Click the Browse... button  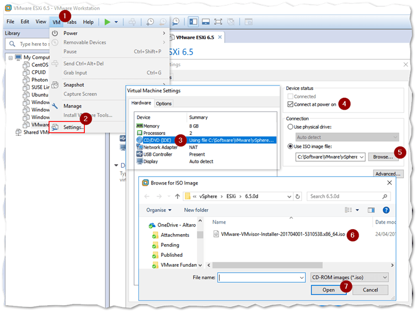coord(383,157)
